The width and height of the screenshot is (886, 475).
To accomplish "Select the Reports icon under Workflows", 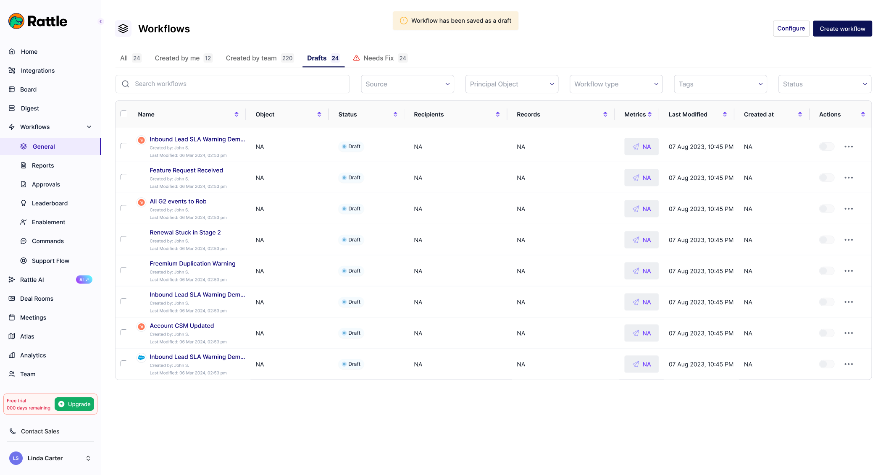I will point(24,165).
